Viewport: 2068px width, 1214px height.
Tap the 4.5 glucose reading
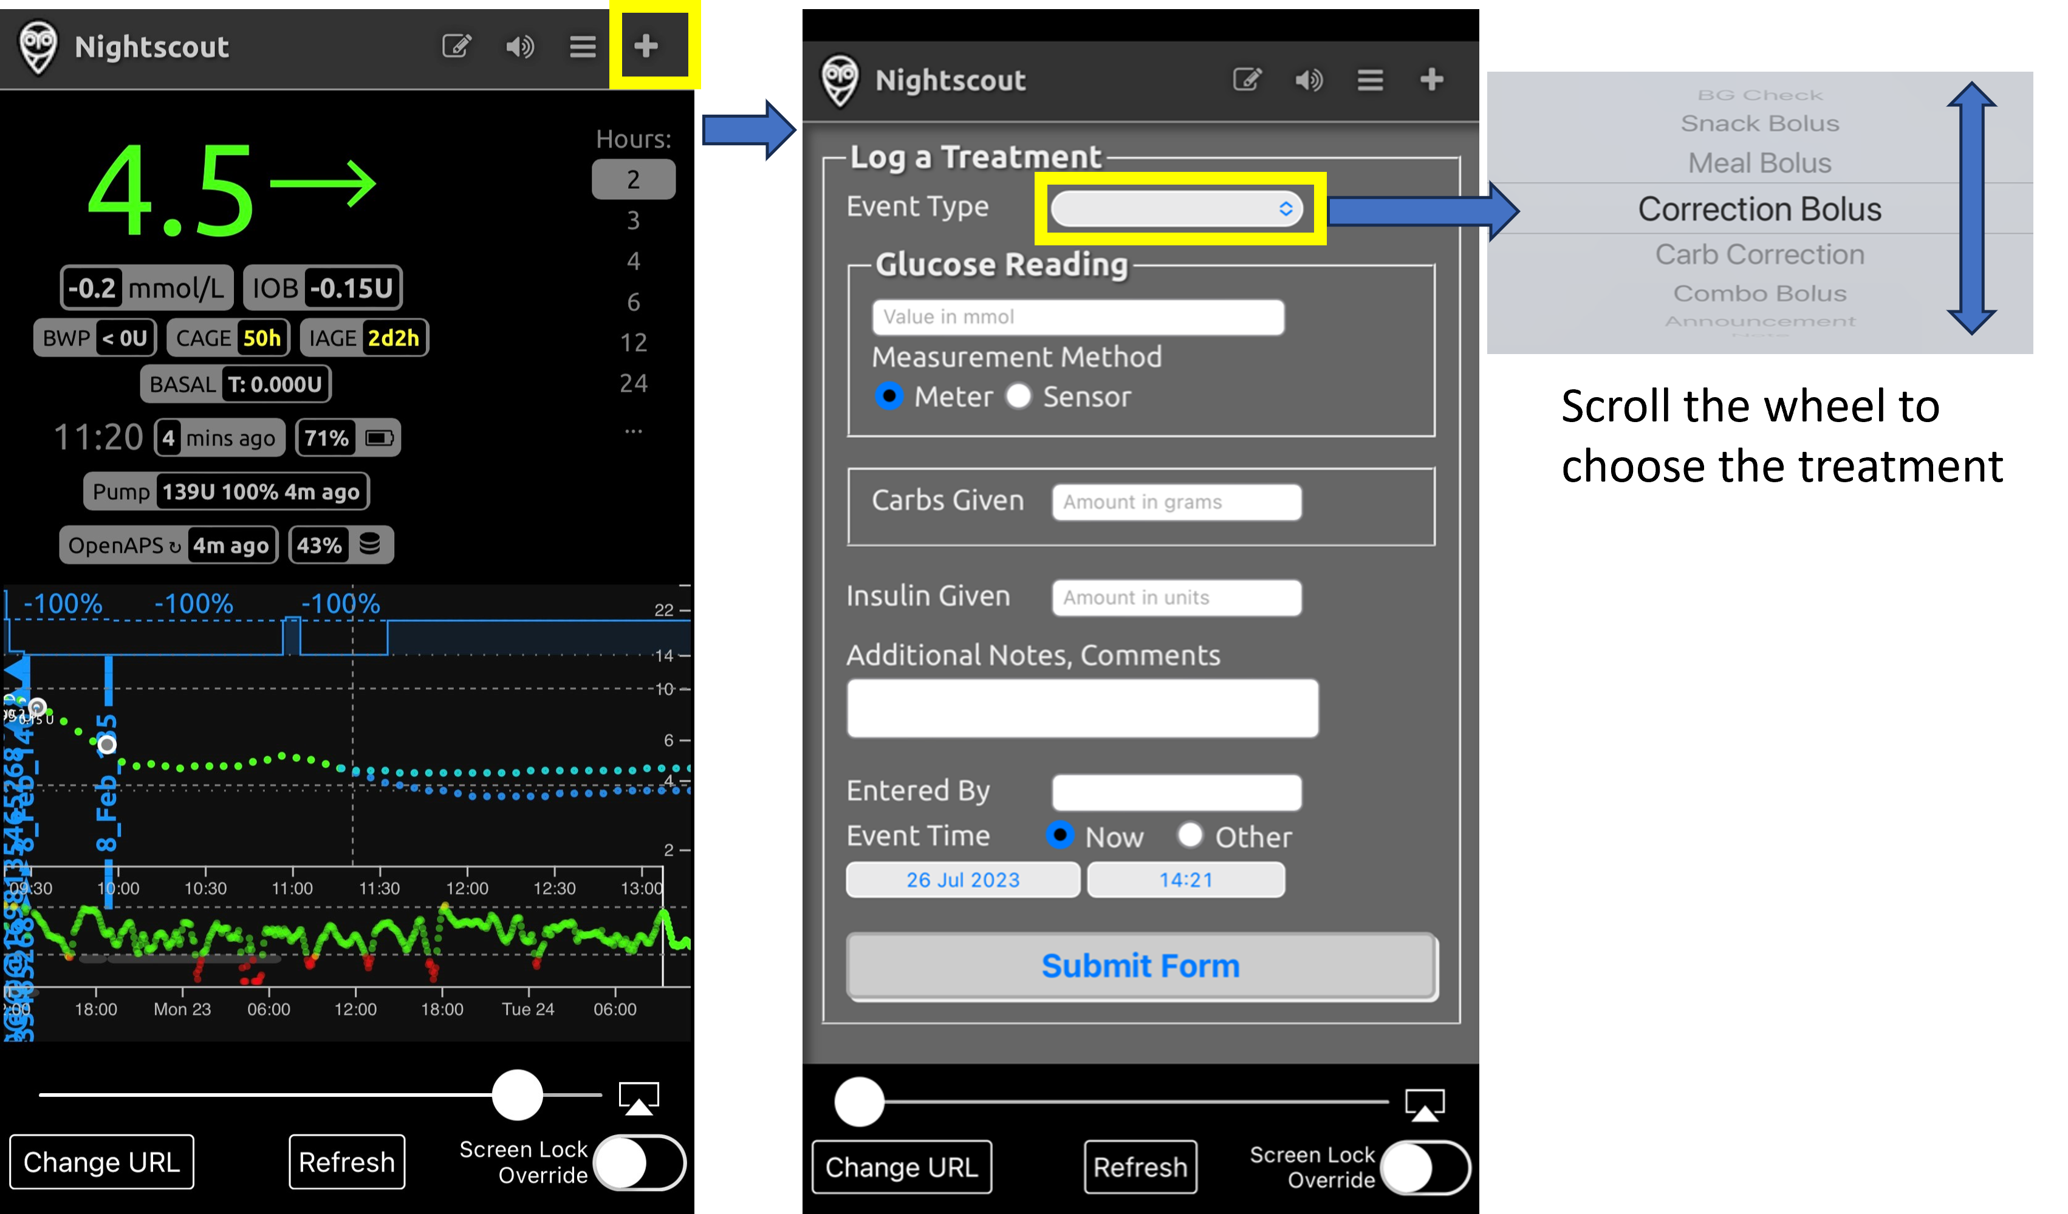coord(171,190)
